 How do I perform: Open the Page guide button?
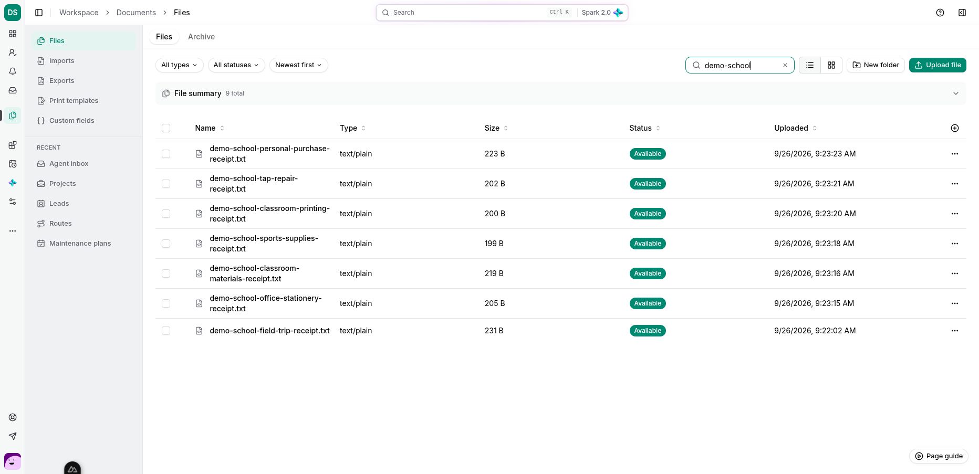pyautogui.click(x=939, y=456)
